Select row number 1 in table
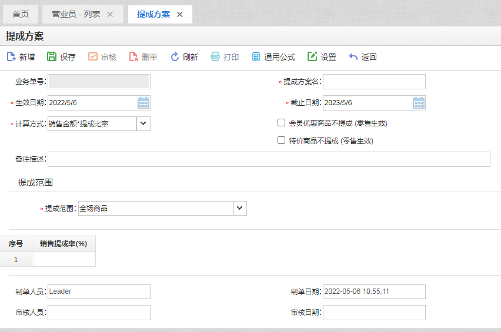 click(16, 259)
